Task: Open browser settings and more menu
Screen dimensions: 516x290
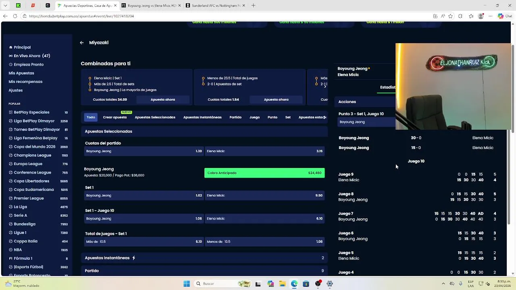Action: click(x=490, y=16)
